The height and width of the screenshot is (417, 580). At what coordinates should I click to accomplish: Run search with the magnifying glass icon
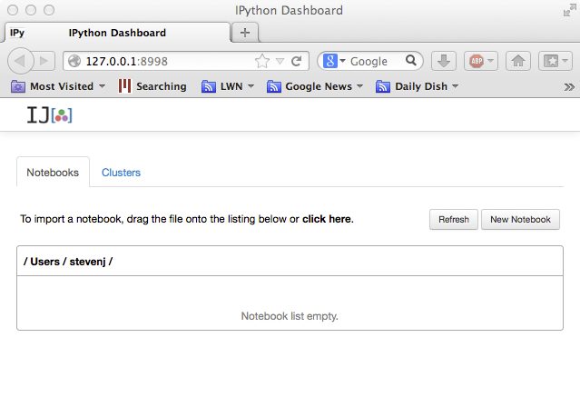[411, 60]
